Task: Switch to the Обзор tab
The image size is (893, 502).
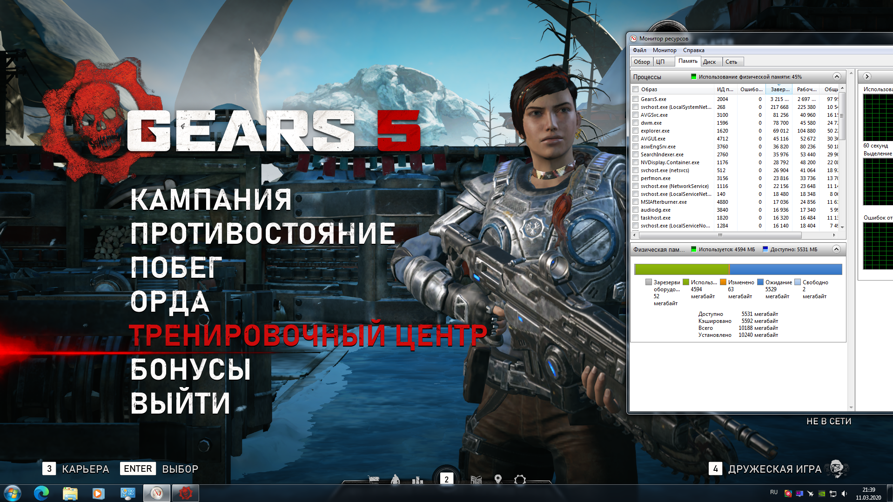Action: click(x=642, y=62)
